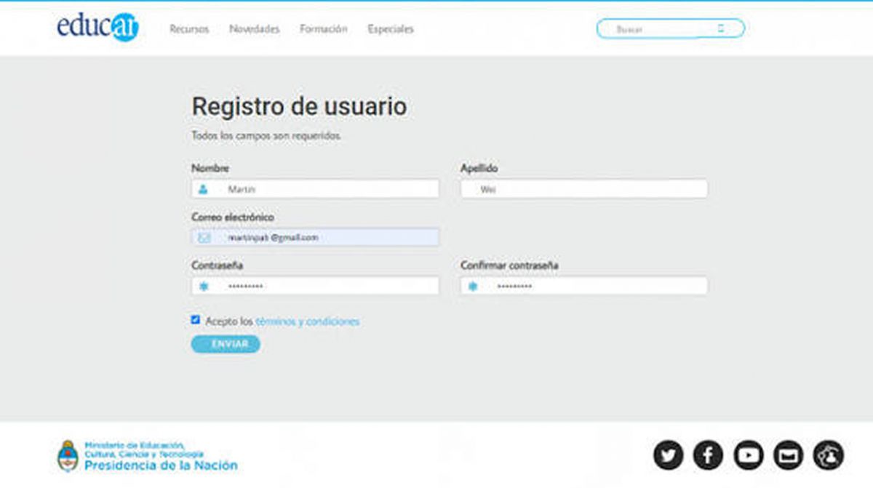Viewport: 873px width, 488px height.
Task: Focus the Buscar search field
Action: click(x=671, y=29)
